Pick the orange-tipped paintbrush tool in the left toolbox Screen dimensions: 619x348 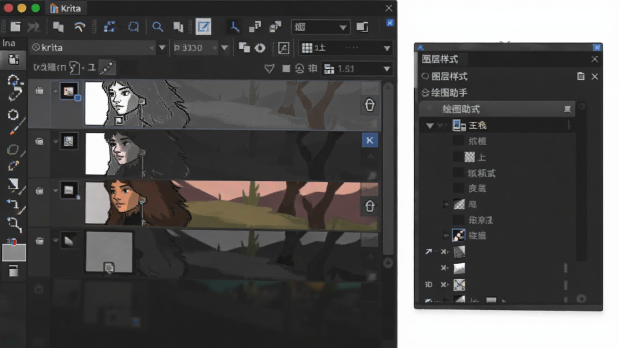[x=14, y=129]
